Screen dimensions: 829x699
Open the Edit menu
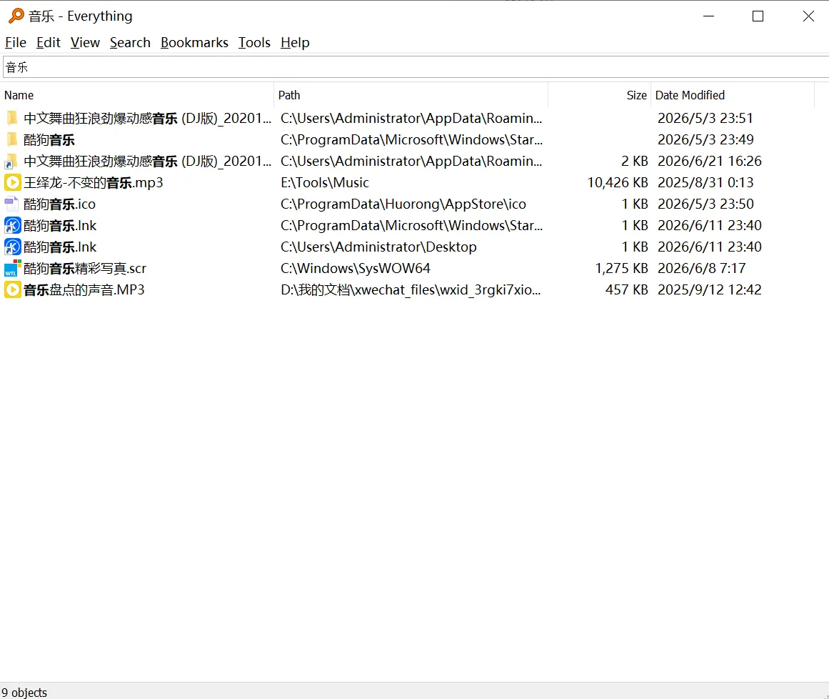click(x=48, y=42)
